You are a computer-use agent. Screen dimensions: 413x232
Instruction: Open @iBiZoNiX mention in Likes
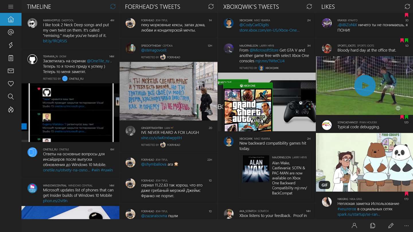click(347, 25)
